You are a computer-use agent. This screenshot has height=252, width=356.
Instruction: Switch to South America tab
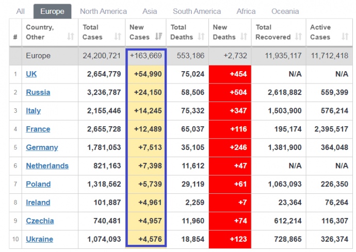(x=197, y=11)
